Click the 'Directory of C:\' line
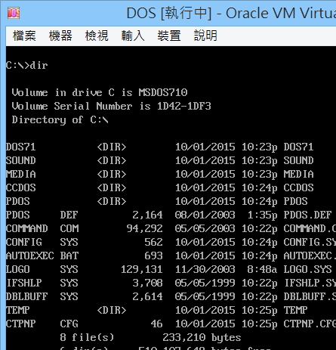The image size is (336, 350). coord(60,119)
